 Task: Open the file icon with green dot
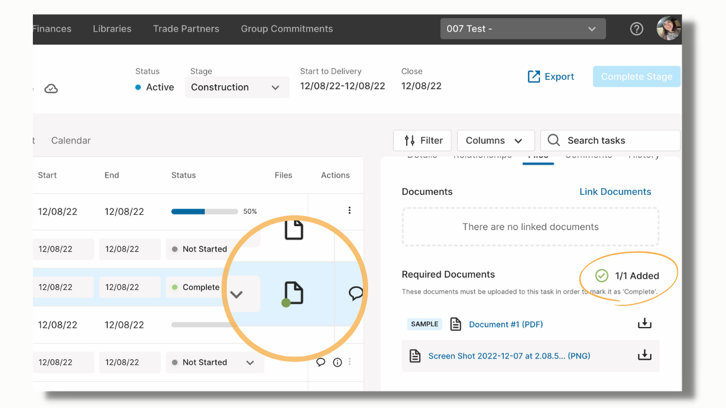pos(293,294)
